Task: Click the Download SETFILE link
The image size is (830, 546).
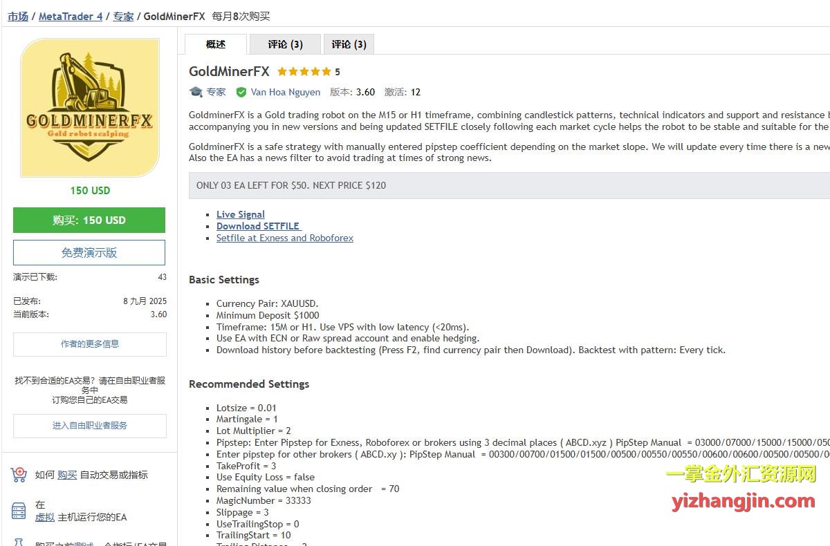Action: click(x=258, y=226)
